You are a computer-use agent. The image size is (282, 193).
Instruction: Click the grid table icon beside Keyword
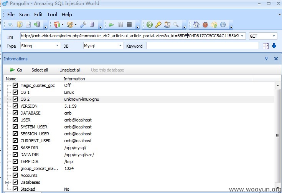[266, 46]
